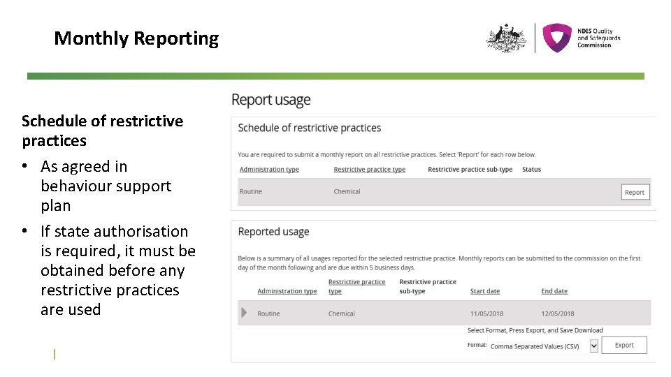This screenshot has height=377, width=671.
Task: Sort reported usage by End date header
Action: [x=554, y=291]
